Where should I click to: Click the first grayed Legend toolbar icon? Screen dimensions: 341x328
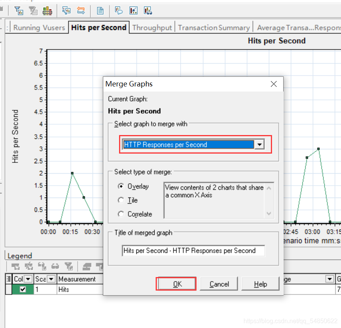point(15,266)
